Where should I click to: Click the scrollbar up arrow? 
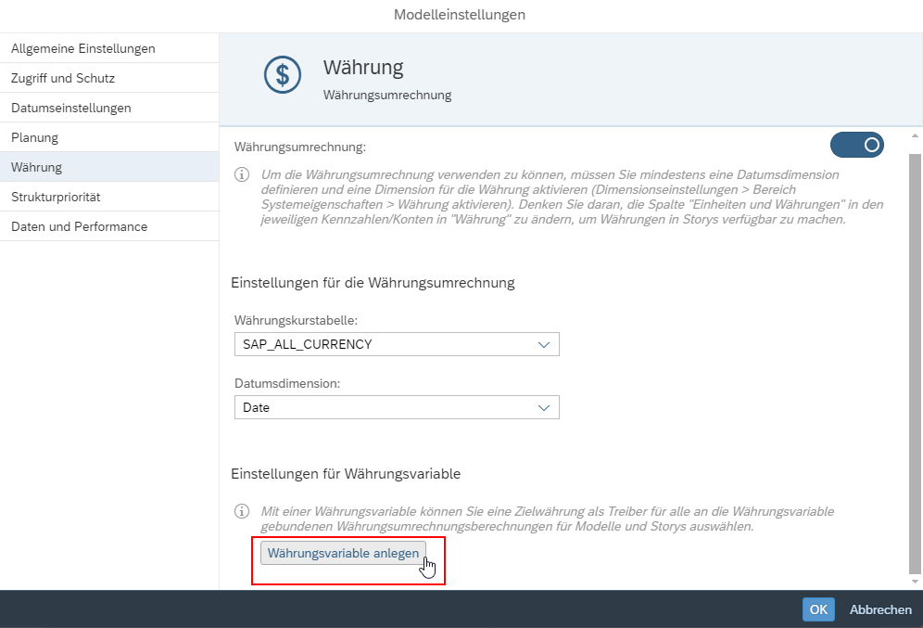click(915, 136)
